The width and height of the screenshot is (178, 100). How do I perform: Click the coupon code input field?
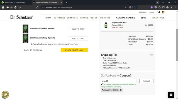pos(119,81)
